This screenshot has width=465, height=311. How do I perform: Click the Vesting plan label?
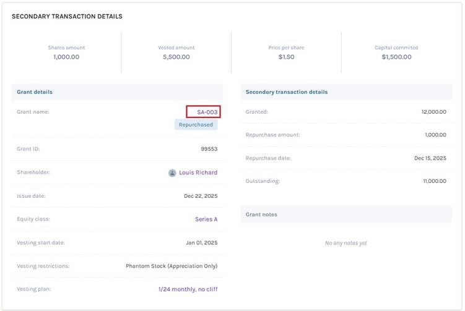click(34, 289)
